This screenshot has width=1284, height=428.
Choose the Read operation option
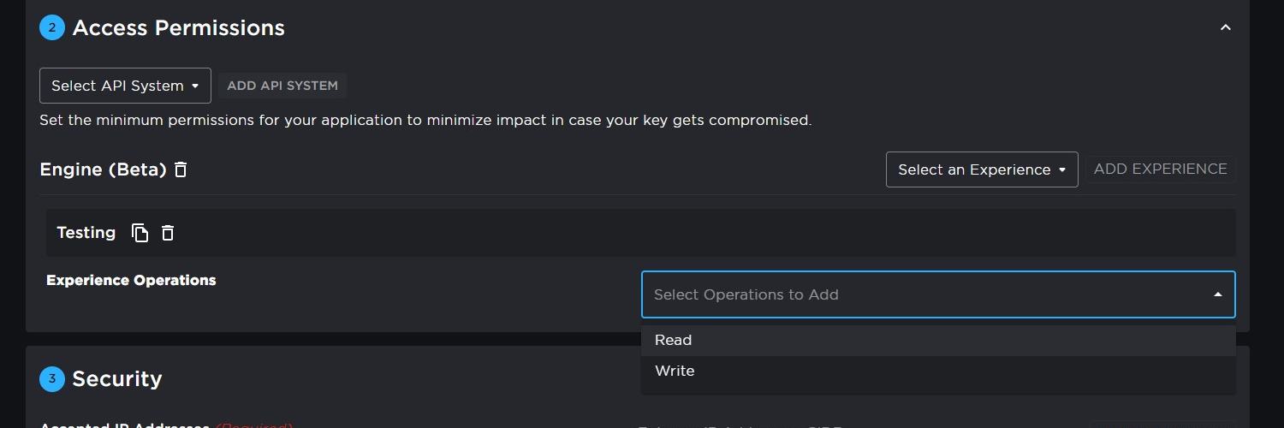pos(674,340)
